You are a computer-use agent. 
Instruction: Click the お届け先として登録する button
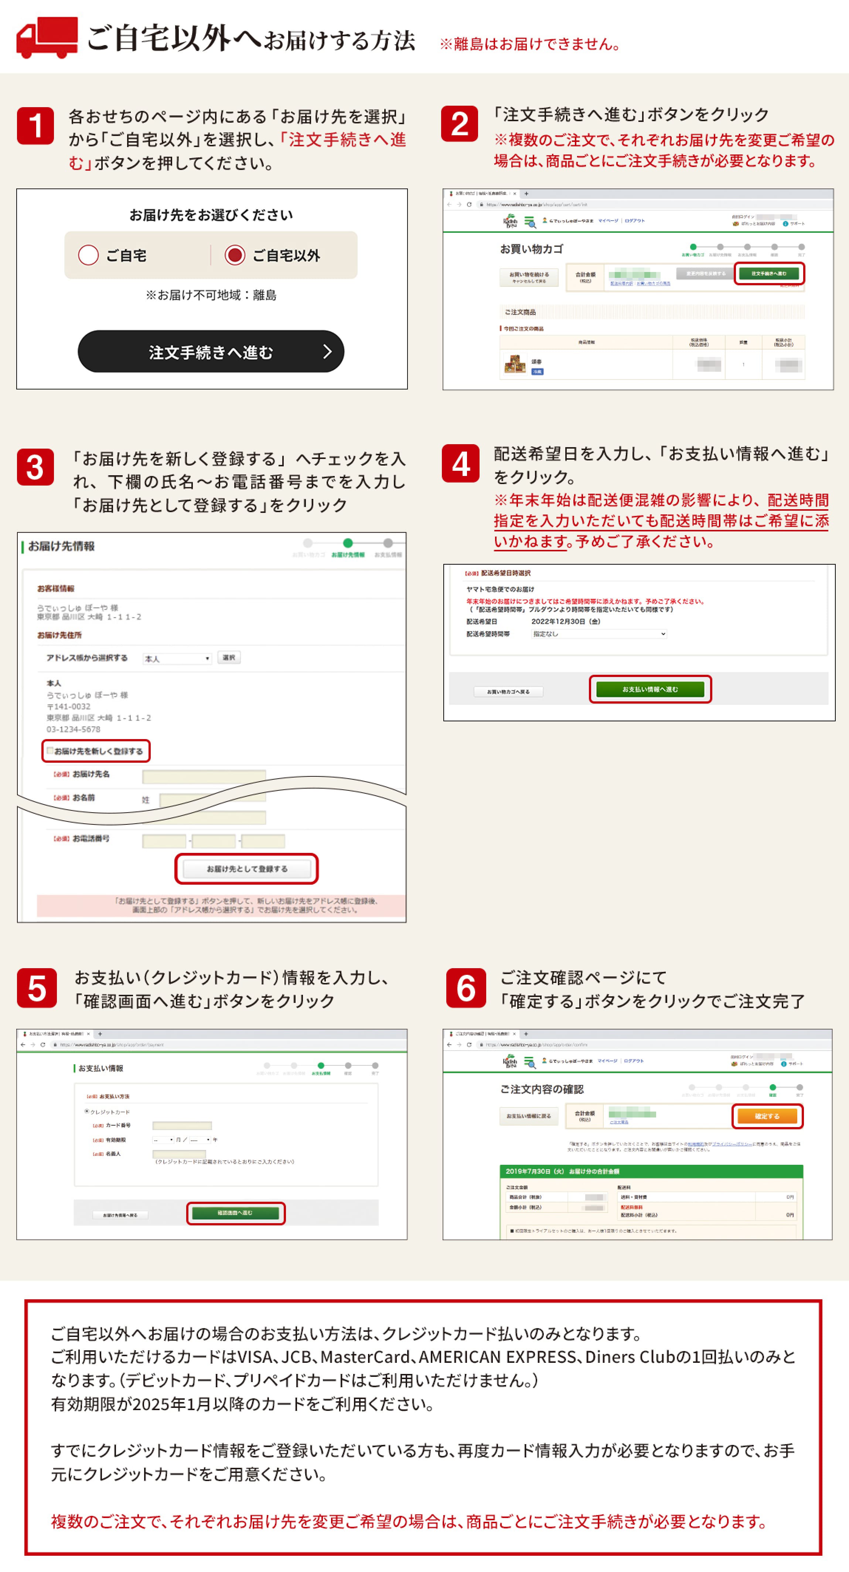pyautogui.click(x=246, y=868)
